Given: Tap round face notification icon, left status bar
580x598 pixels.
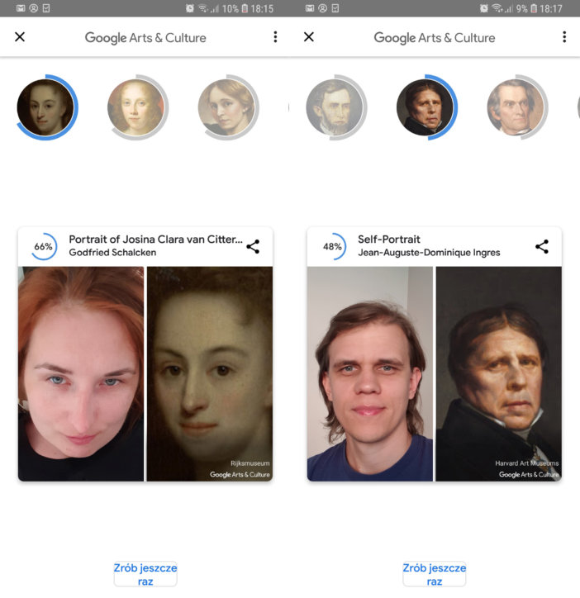Looking at the screenshot, I should (34, 8).
